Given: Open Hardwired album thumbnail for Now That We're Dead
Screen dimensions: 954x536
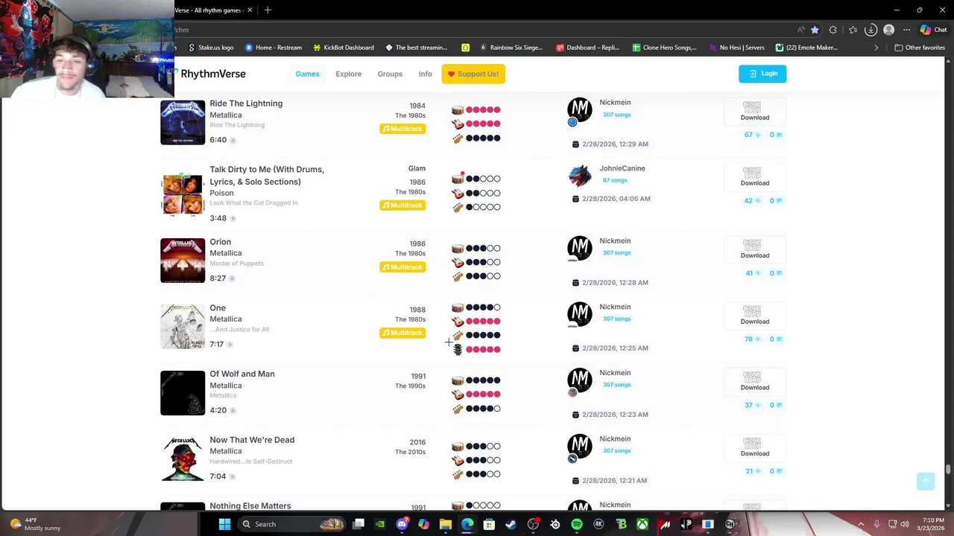Looking at the screenshot, I should pyautogui.click(x=183, y=459).
